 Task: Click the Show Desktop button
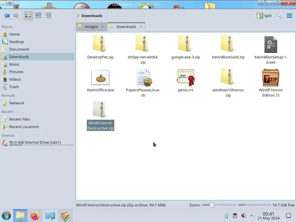click(x=288, y=216)
